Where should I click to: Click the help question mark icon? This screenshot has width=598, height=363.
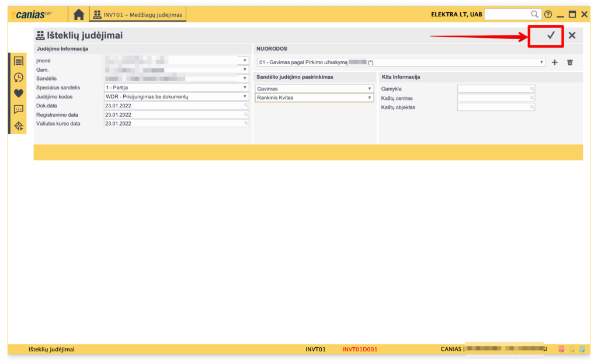pyautogui.click(x=548, y=15)
